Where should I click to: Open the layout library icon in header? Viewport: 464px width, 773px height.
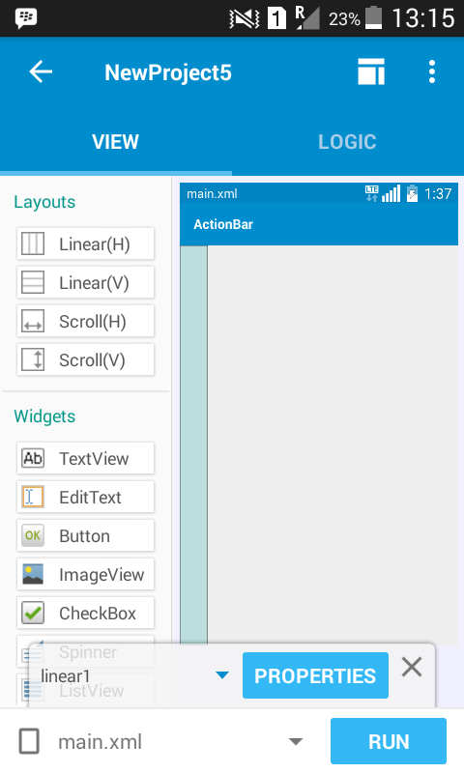tap(371, 72)
